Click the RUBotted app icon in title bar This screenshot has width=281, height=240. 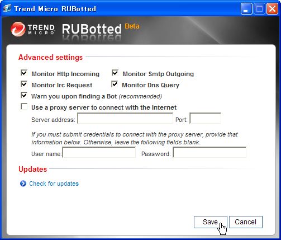[x=7, y=8]
